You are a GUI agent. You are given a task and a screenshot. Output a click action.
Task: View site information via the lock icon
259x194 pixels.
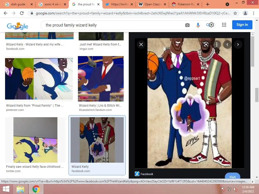point(32,13)
